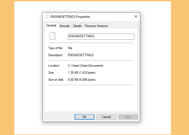The width and height of the screenshot is (189, 135).
Task: Click the 'Size on disk:' label
Action: 56,80
